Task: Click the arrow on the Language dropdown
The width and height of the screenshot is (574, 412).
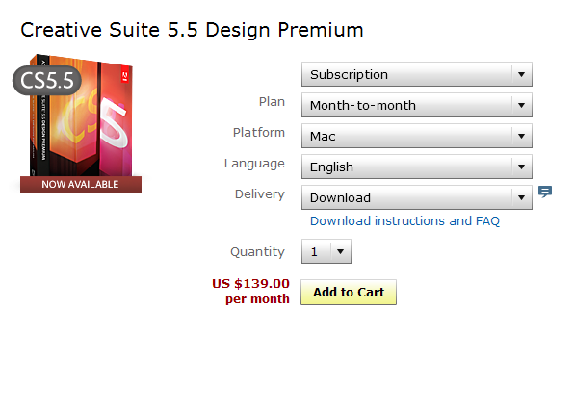Action: tap(522, 167)
